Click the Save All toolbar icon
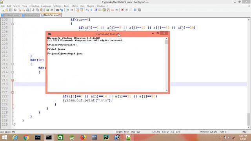This screenshot has width=251, height=141. point(15,10)
